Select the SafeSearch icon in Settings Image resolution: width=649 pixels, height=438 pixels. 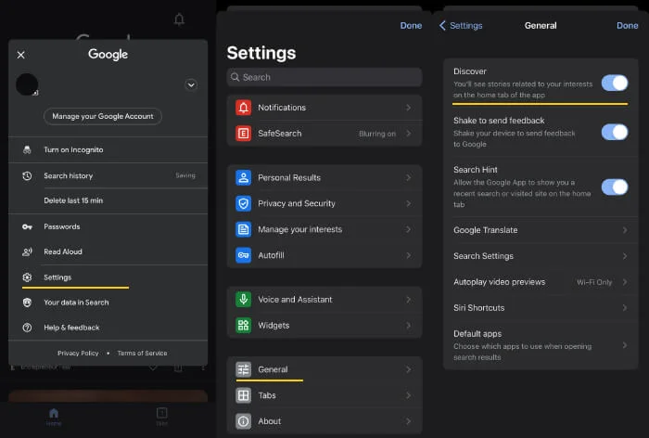[243, 134]
